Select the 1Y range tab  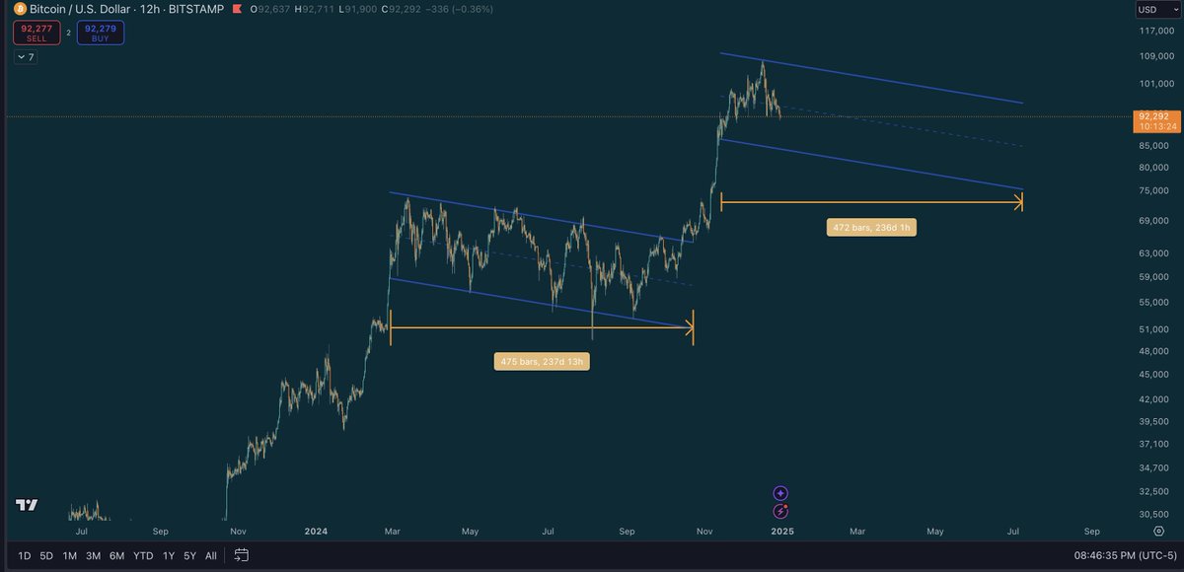point(167,555)
